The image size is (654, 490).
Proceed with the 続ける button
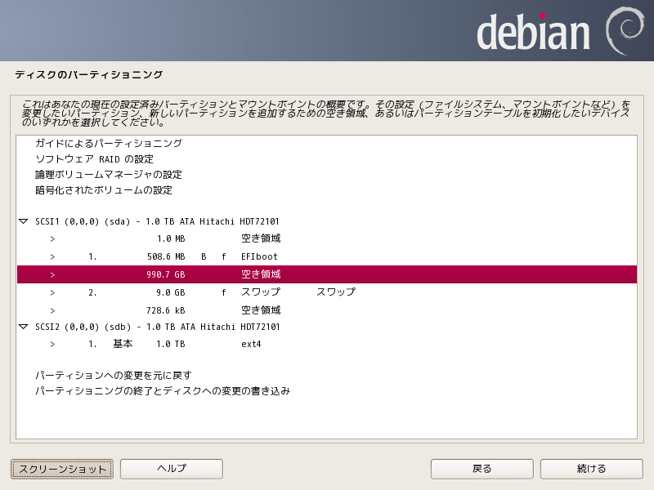pyautogui.click(x=591, y=469)
